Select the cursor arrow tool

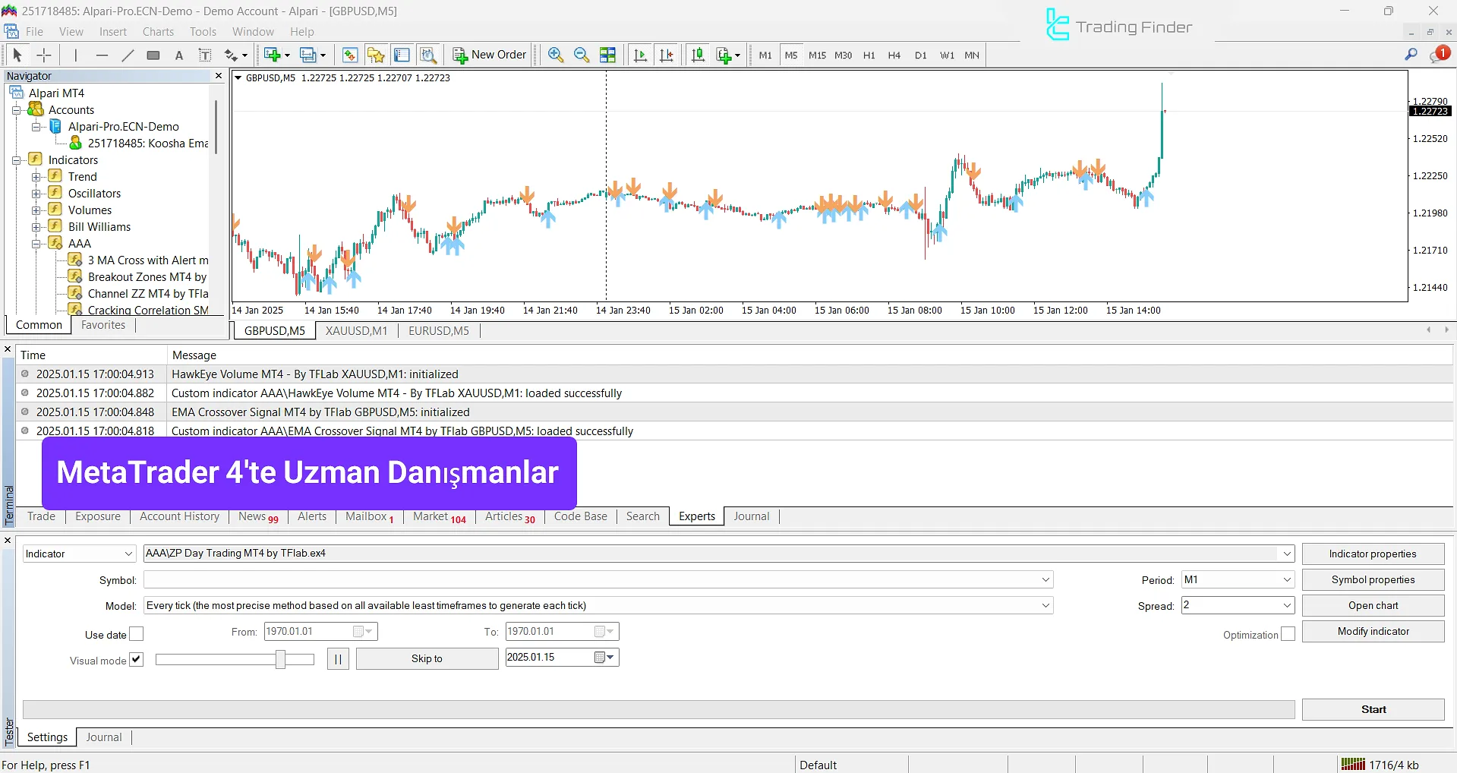click(x=17, y=55)
